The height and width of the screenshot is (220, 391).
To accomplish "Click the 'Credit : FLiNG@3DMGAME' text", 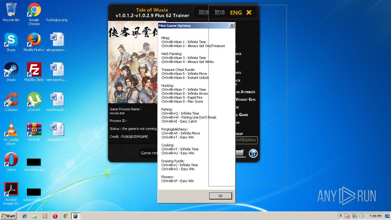I will pos(129,137).
